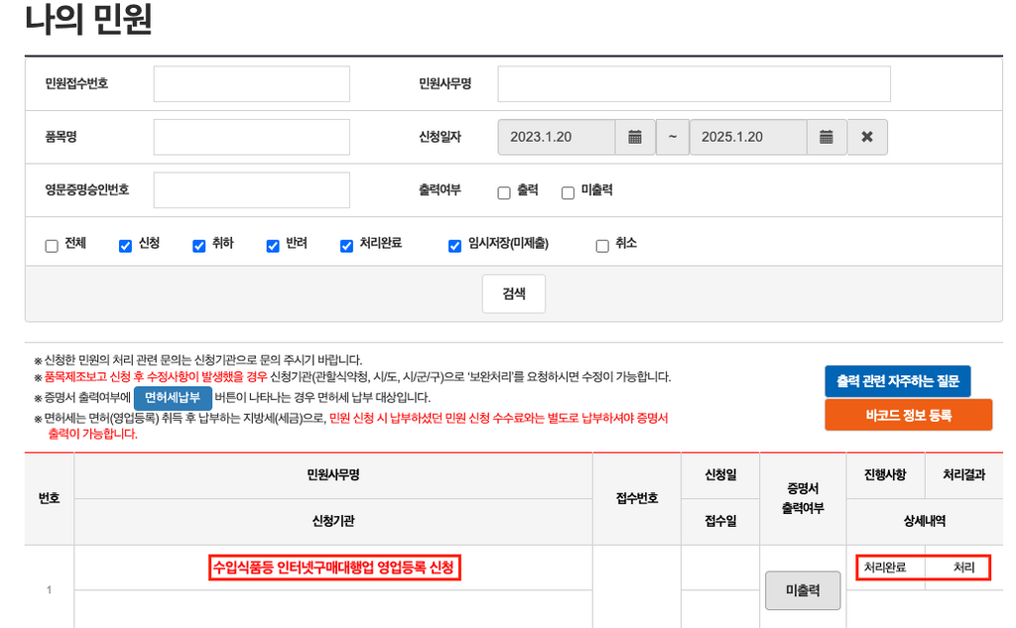Uncheck the 임시저장(미제출) checkbox

click(x=454, y=246)
